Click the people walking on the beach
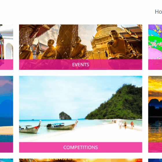 [126, 125]
